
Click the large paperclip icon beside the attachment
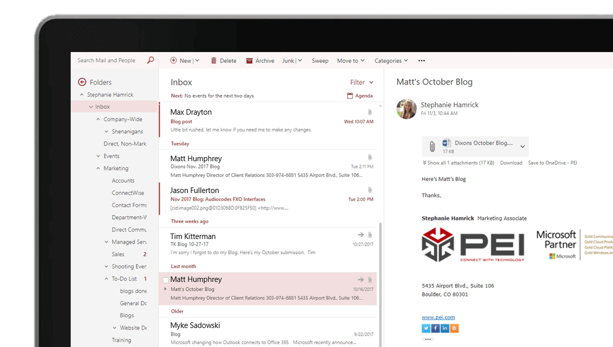[432, 146]
